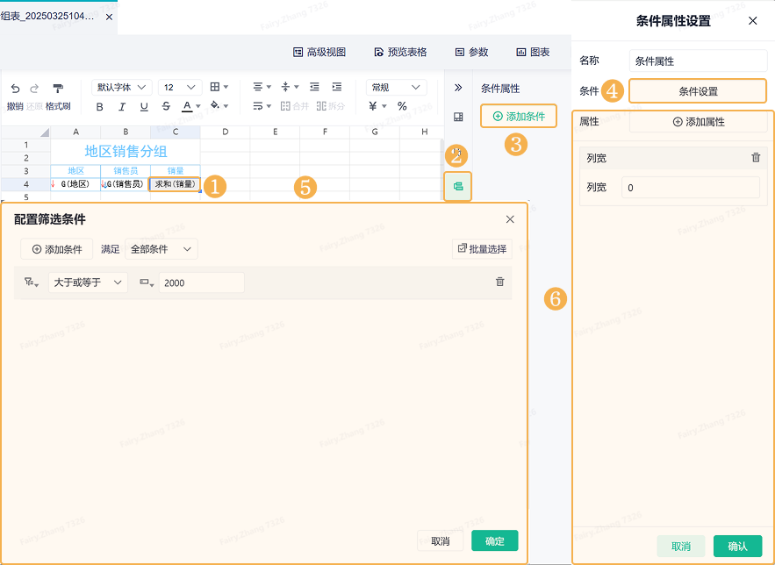Select the 销售员 header cell
Image resolution: width=775 pixels, height=565 pixels.
tap(126, 171)
